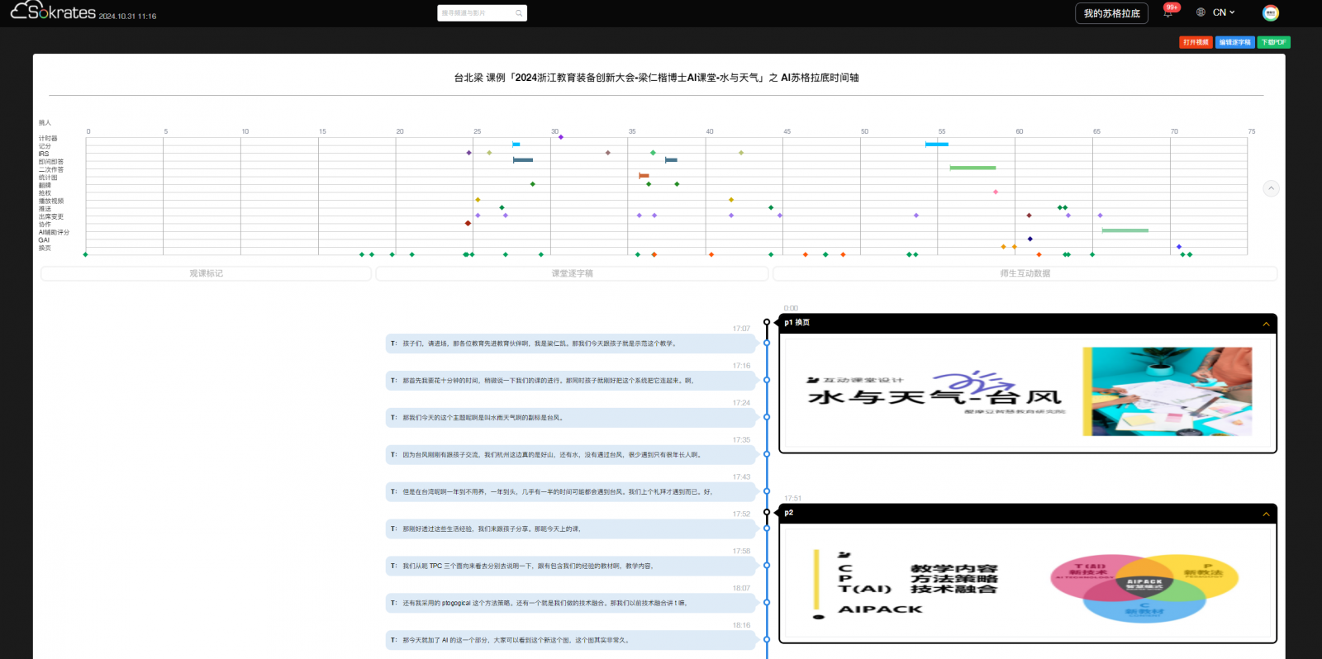Image resolution: width=1322 pixels, height=659 pixels.
Task: Click the green bar on the AI辅助评分 row
Action: (x=1125, y=230)
